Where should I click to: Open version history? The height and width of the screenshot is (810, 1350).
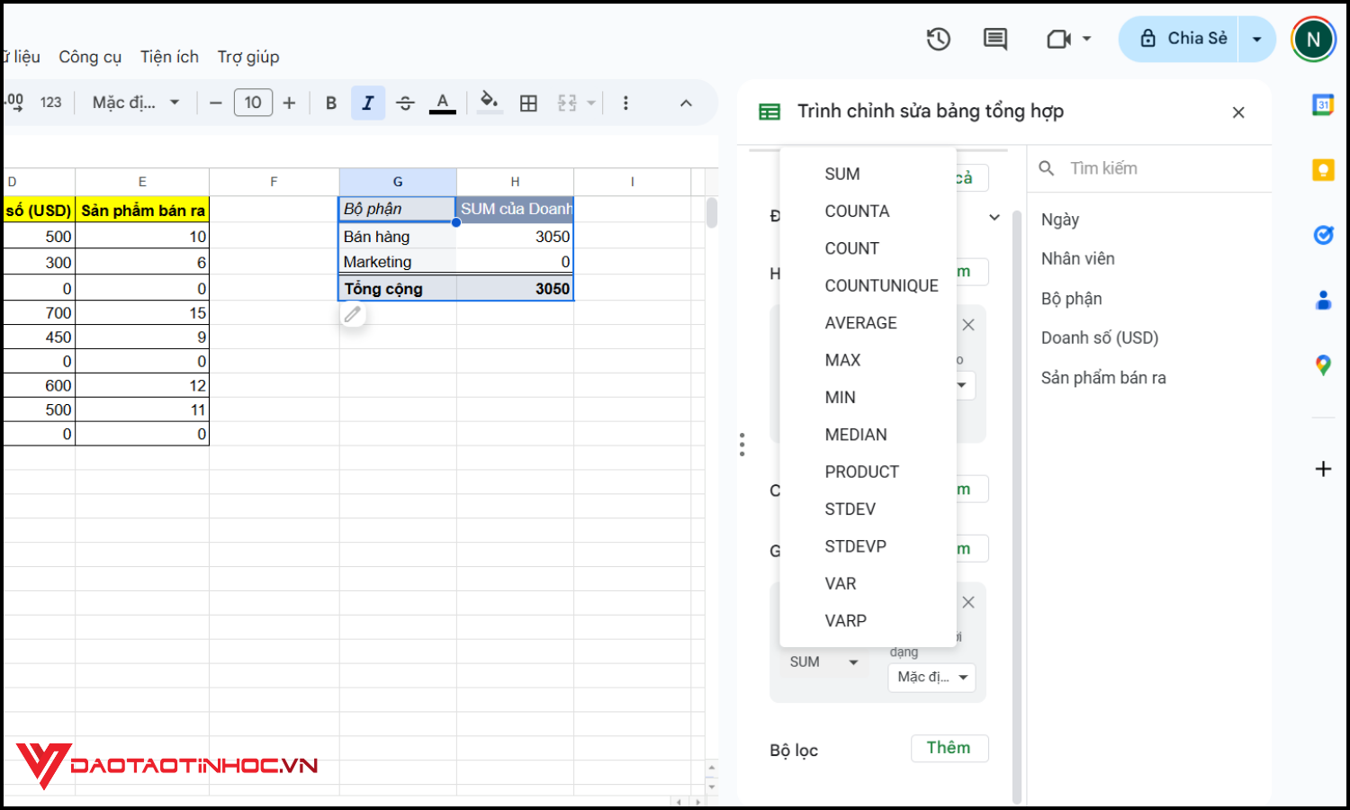938,39
